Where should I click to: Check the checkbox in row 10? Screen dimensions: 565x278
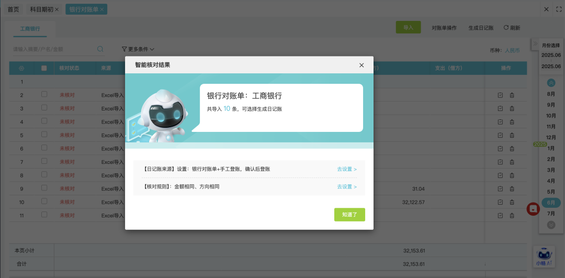tap(44, 201)
